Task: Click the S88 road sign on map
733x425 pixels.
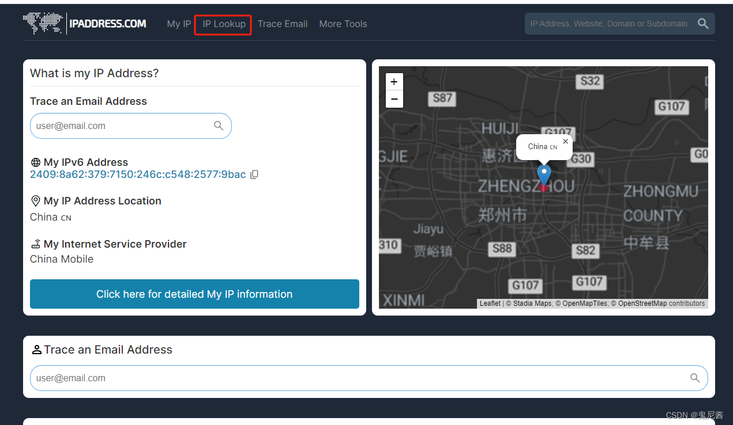Action: coord(502,249)
